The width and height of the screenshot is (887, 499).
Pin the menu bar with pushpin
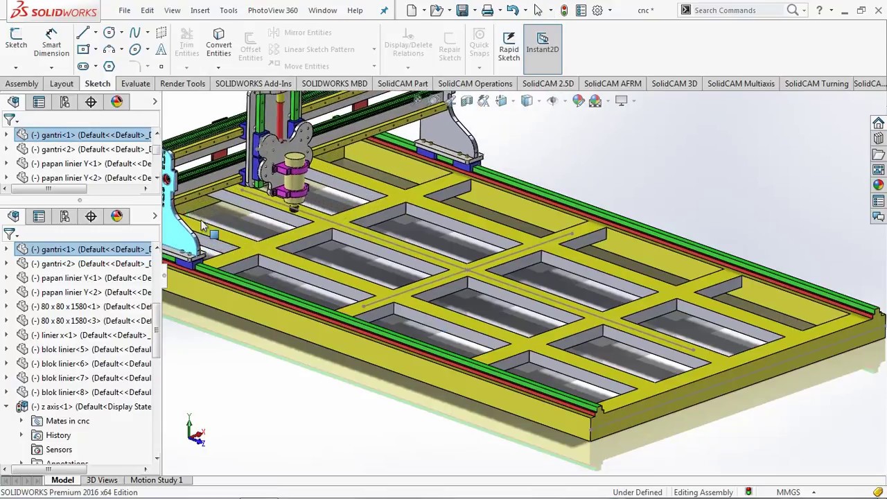[384, 10]
